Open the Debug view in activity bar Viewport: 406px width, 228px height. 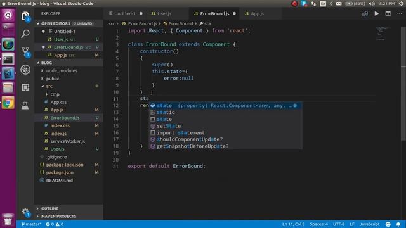pos(25,70)
